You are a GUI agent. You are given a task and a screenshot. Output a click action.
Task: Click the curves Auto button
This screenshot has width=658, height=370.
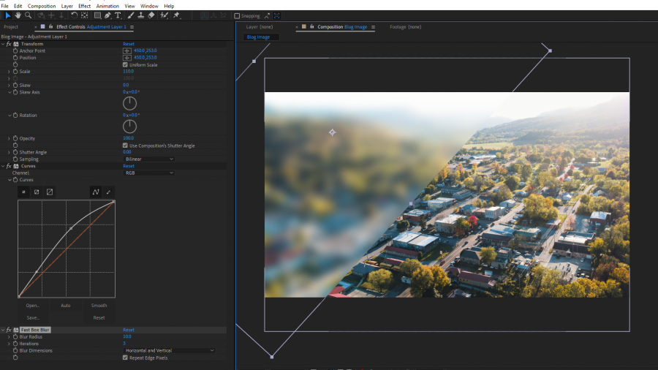(66, 306)
